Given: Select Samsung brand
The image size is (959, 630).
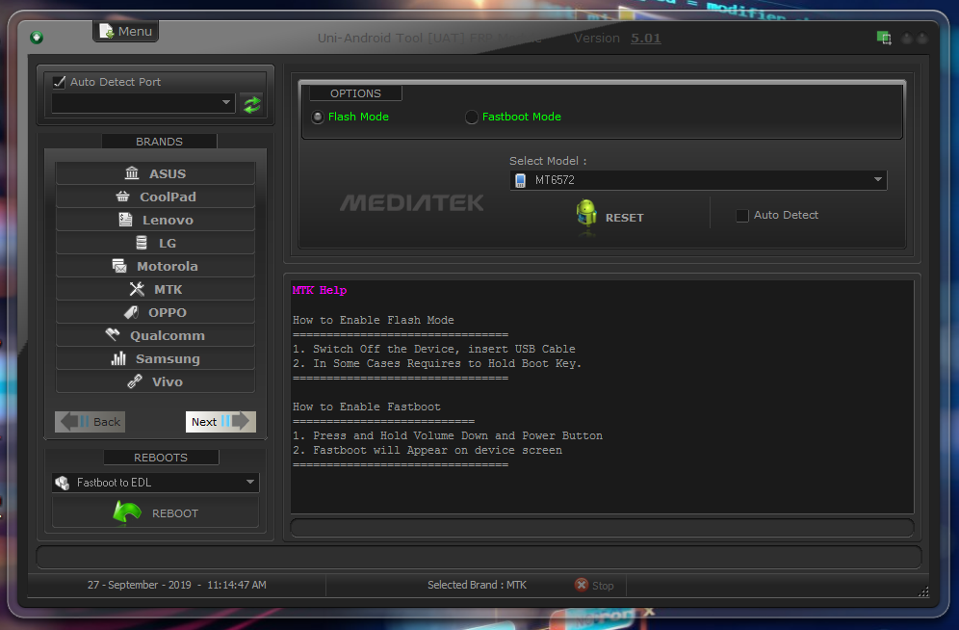Looking at the screenshot, I should pos(155,359).
